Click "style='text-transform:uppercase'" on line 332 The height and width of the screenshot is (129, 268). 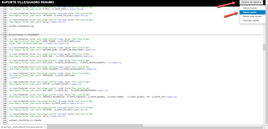[27, 43]
